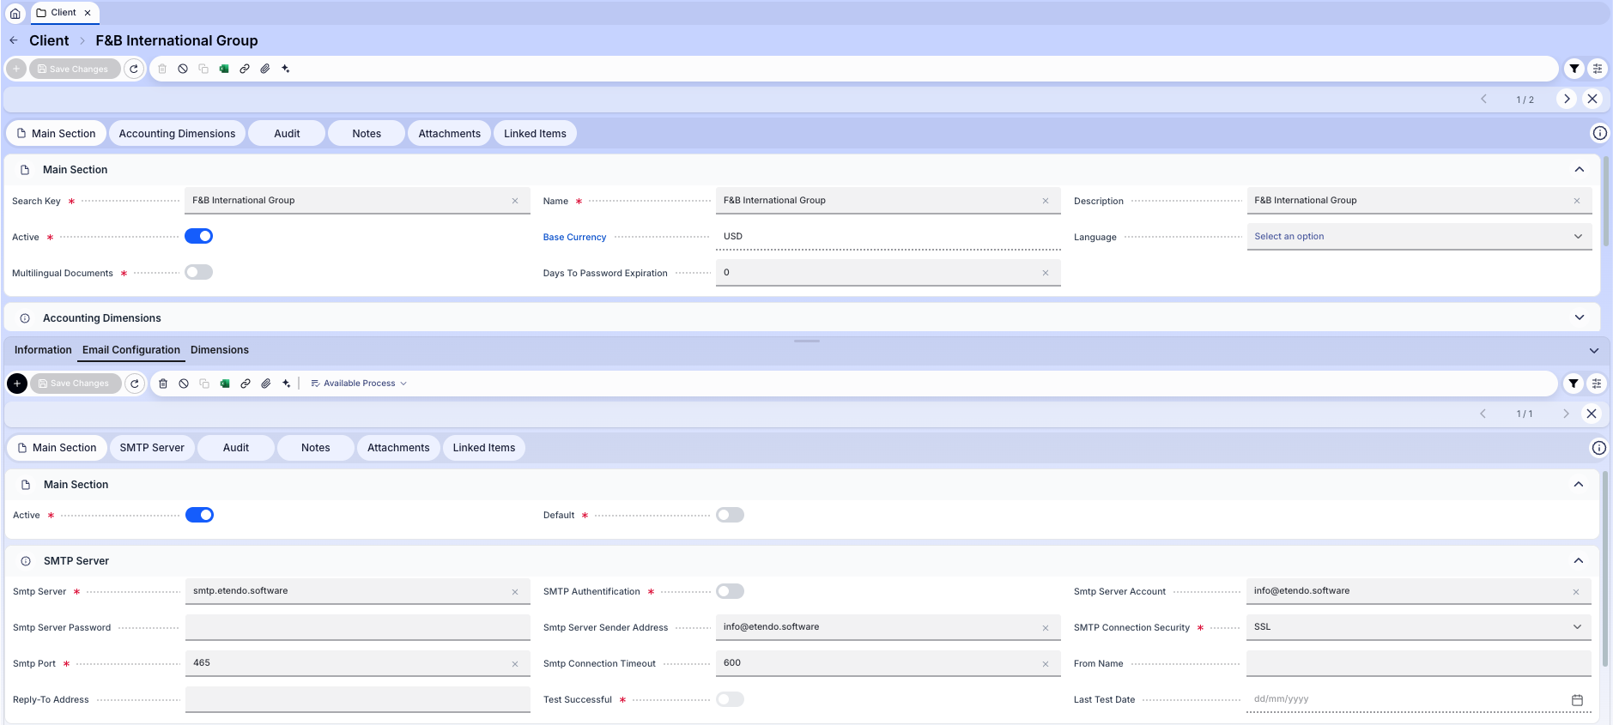Open the calendar picker for Last Test Date
Image resolution: width=1613 pixels, height=725 pixels.
1577,700
